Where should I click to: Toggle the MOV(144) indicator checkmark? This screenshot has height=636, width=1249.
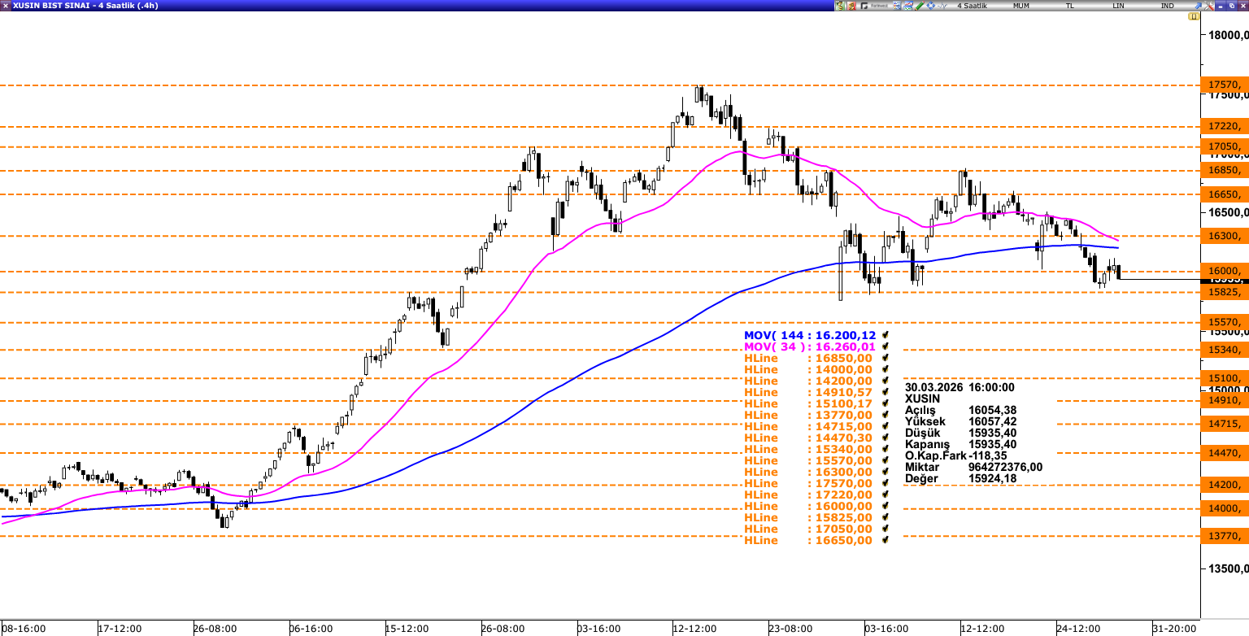click(x=884, y=335)
